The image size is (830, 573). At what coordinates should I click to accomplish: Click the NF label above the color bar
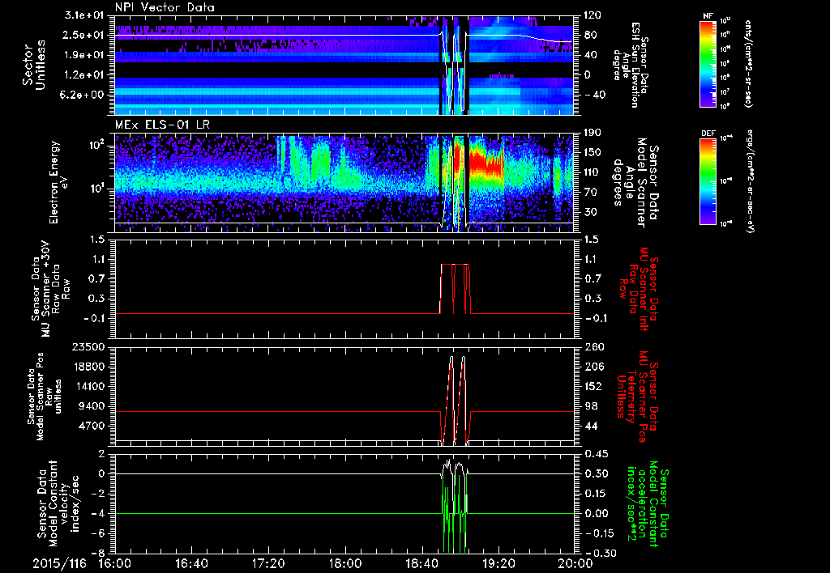[708, 16]
